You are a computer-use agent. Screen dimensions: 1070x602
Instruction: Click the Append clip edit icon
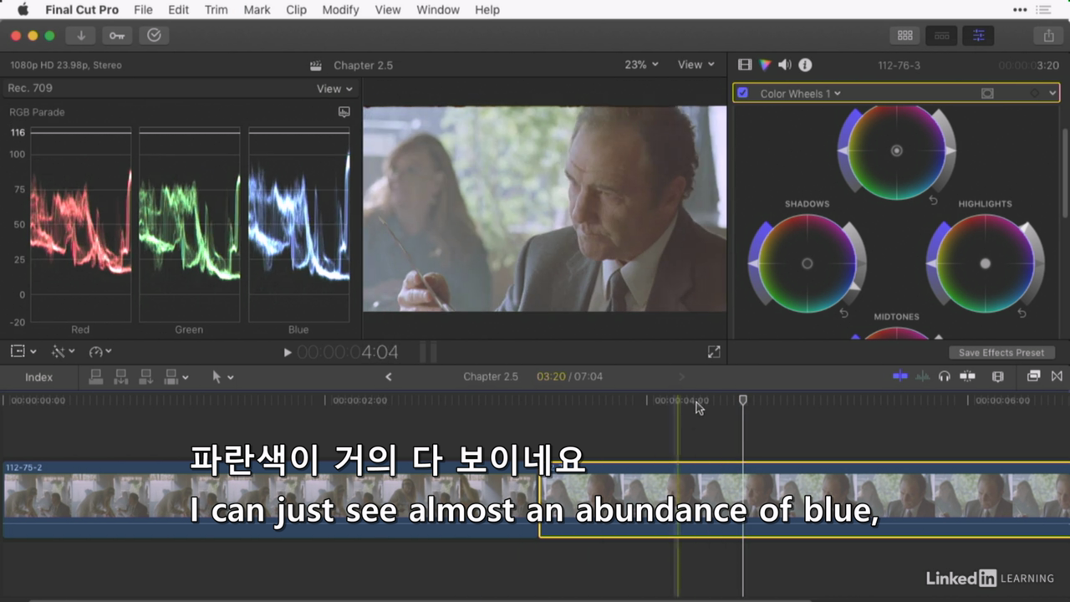tap(145, 377)
